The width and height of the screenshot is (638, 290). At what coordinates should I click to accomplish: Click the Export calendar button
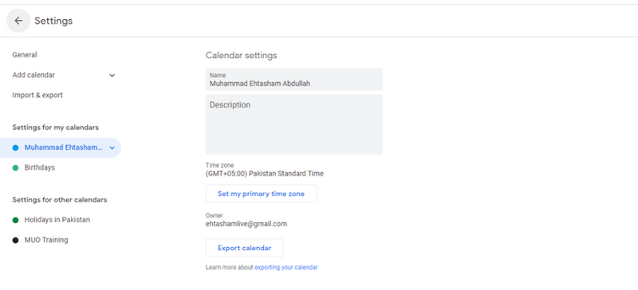click(245, 248)
